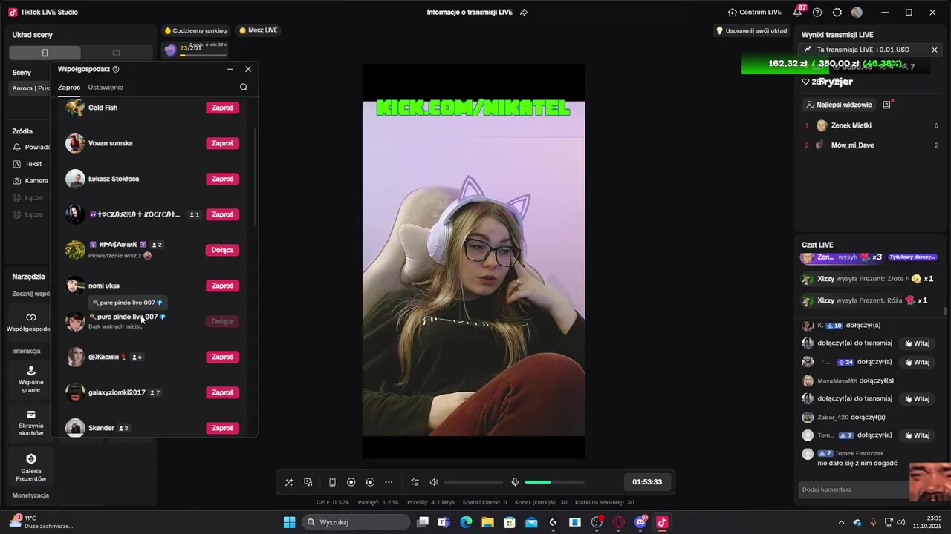Open audio mixer settings sliders icon

[415, 482]
